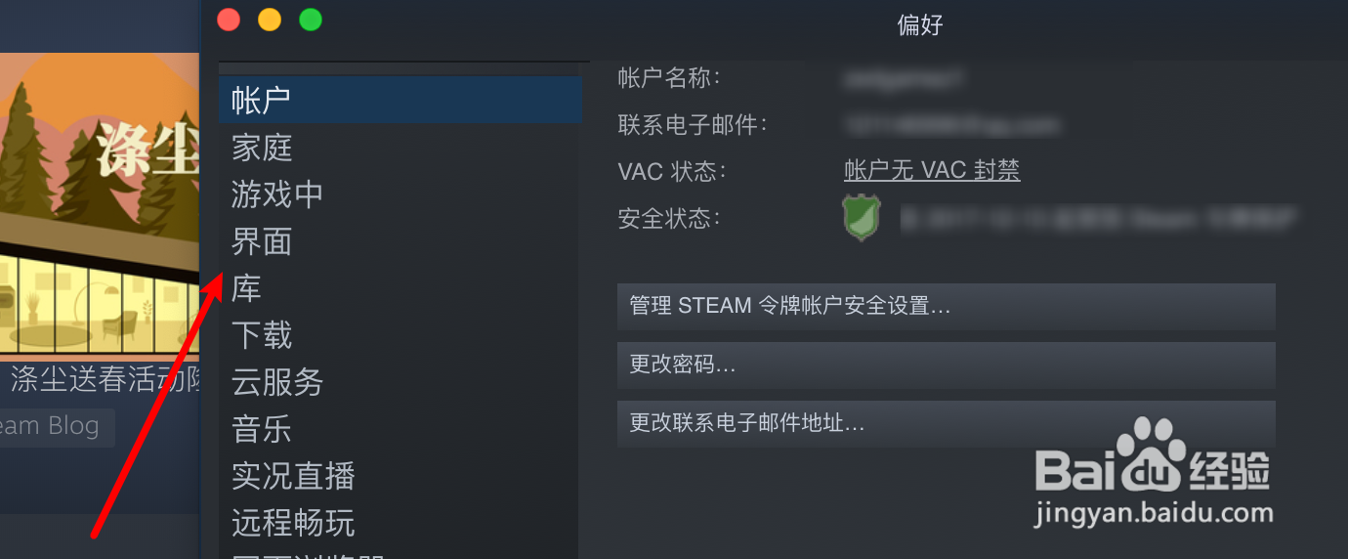Click the 帐户无 VAC 封禁 link
1348x559 pixels.
coord(932,170)
